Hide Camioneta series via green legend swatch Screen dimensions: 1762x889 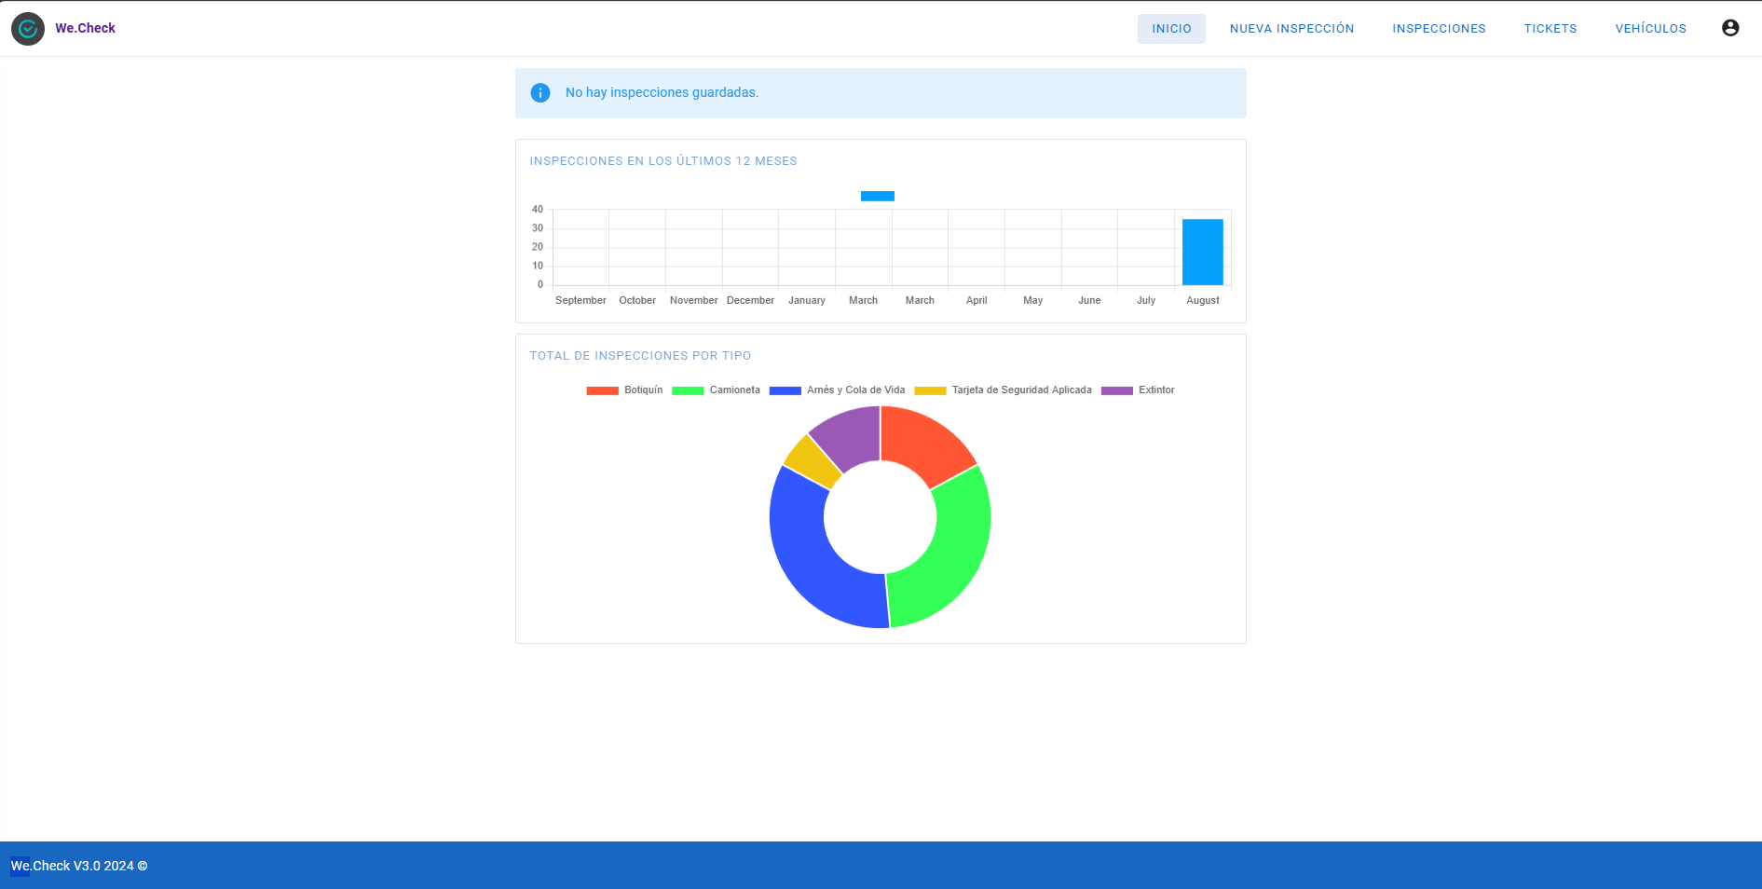click(688, 390)
